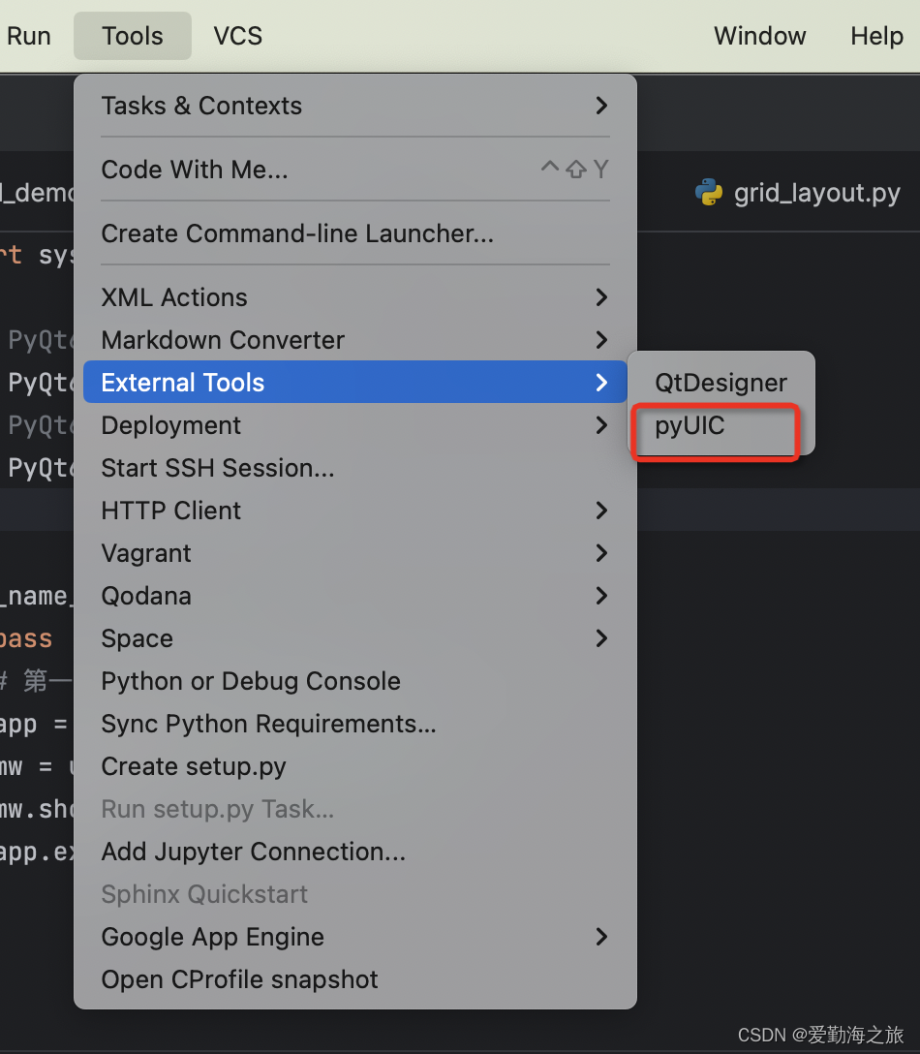The height and width of the screenshot is (1054, 920).
Task: Open the Tools menu in menu bar
Action: [133, 36]
